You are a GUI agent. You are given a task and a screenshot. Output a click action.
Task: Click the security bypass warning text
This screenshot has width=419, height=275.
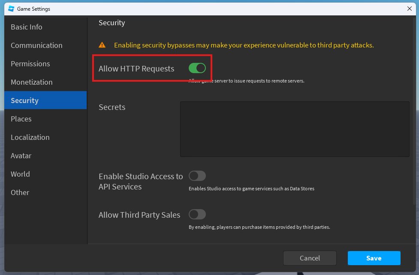pyautogui.click(x=244, y=45)
